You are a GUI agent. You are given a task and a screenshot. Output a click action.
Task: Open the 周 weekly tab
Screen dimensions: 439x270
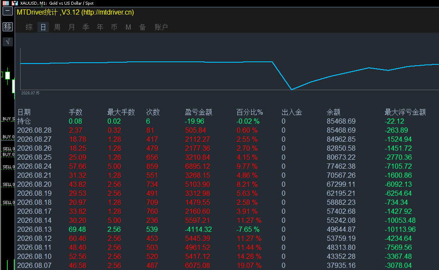[57, 27]
